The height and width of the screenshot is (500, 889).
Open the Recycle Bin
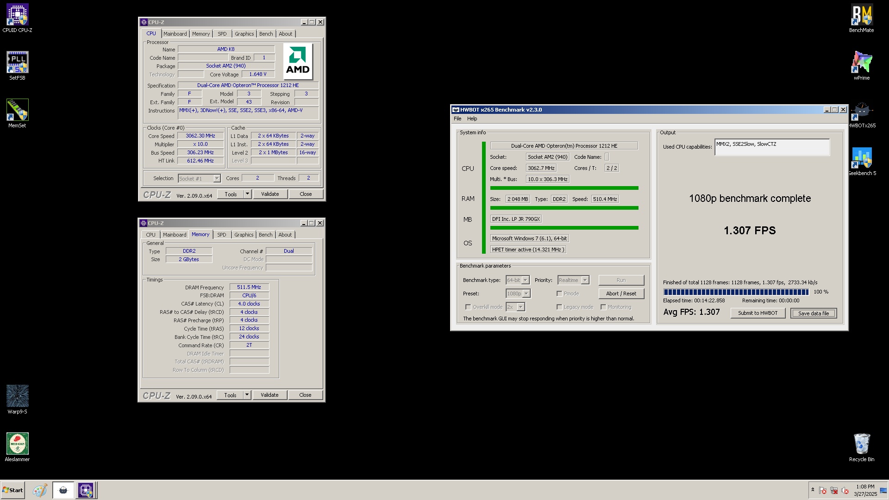coord(862,447)
